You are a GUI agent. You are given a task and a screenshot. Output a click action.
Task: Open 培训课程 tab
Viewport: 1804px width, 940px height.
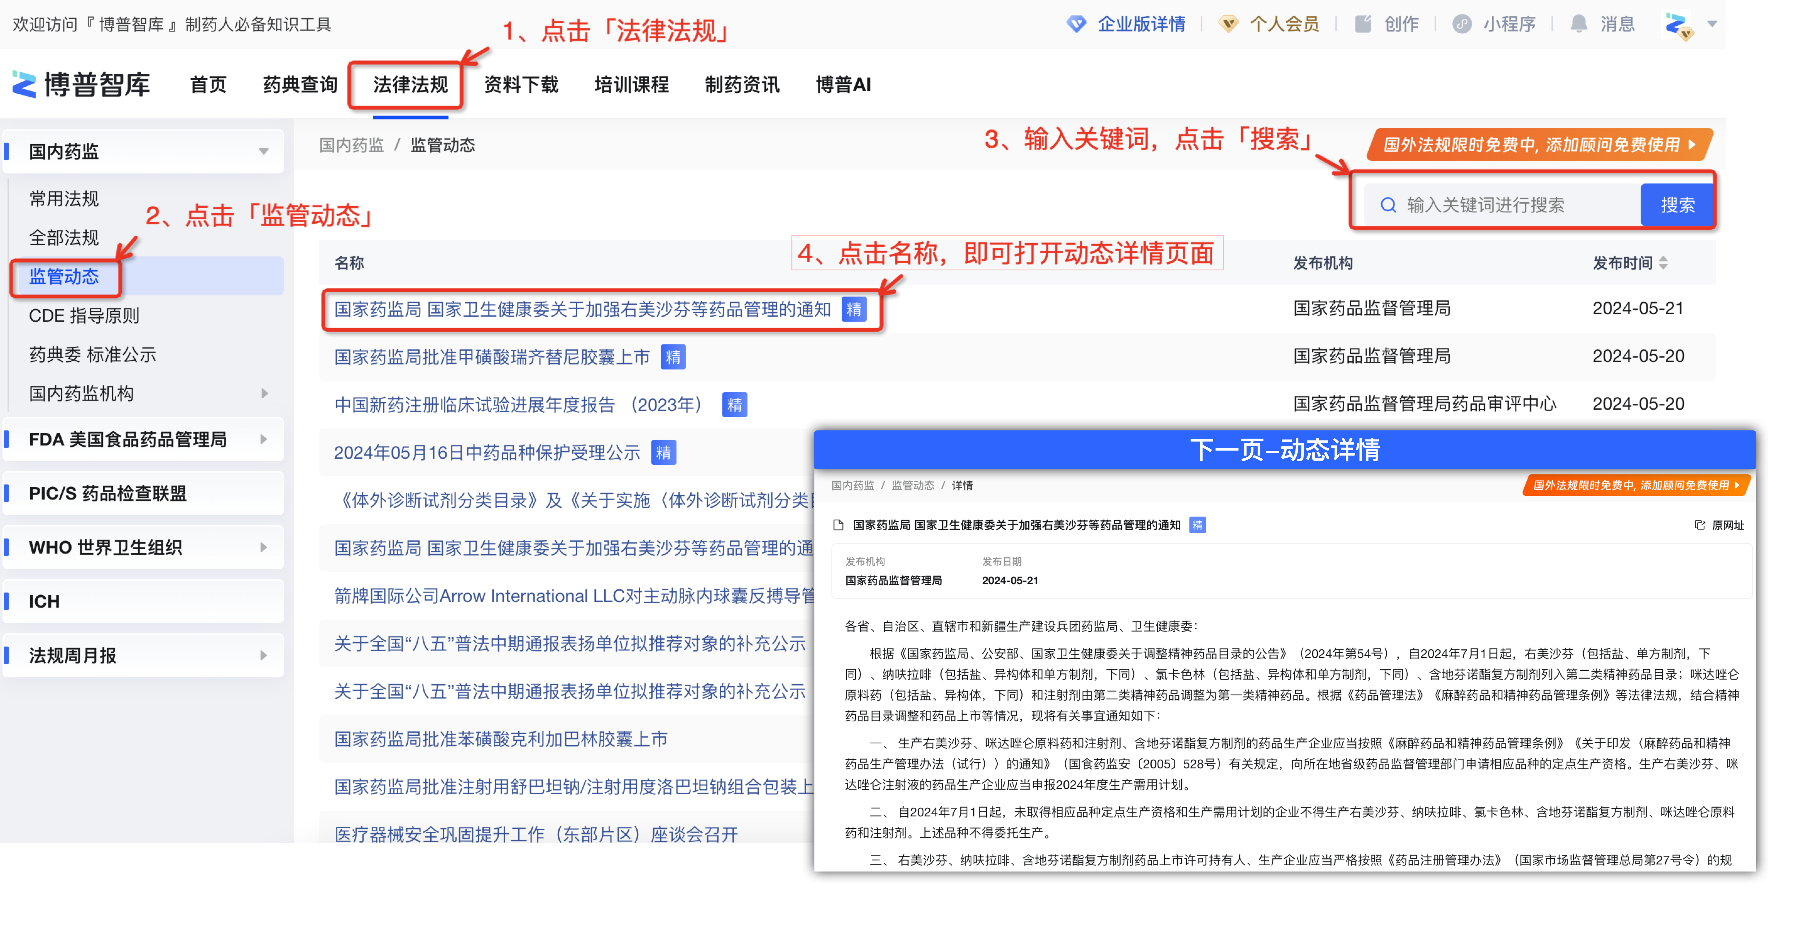(632, 85)
